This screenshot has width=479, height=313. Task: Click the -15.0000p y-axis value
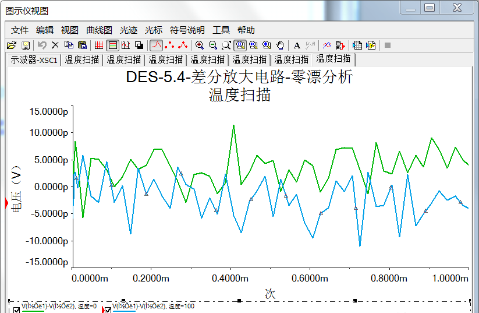tap(47, 262)
